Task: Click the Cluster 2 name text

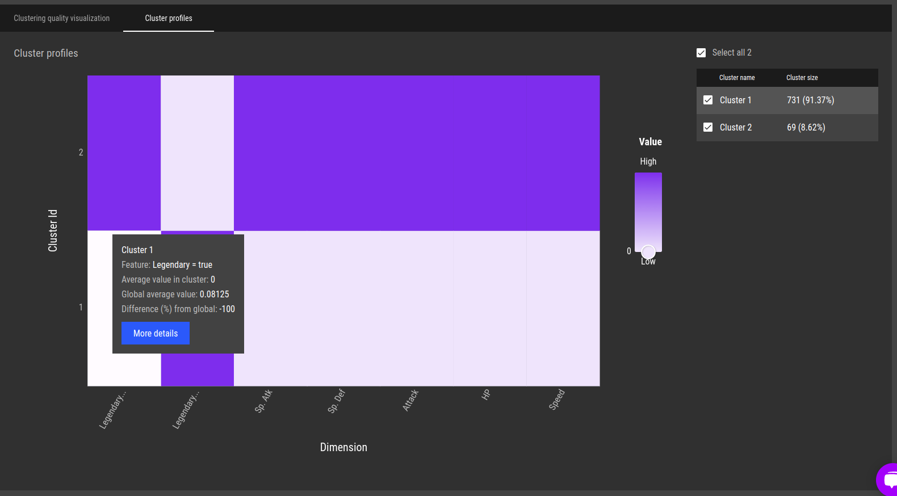Action: (736, 127)
